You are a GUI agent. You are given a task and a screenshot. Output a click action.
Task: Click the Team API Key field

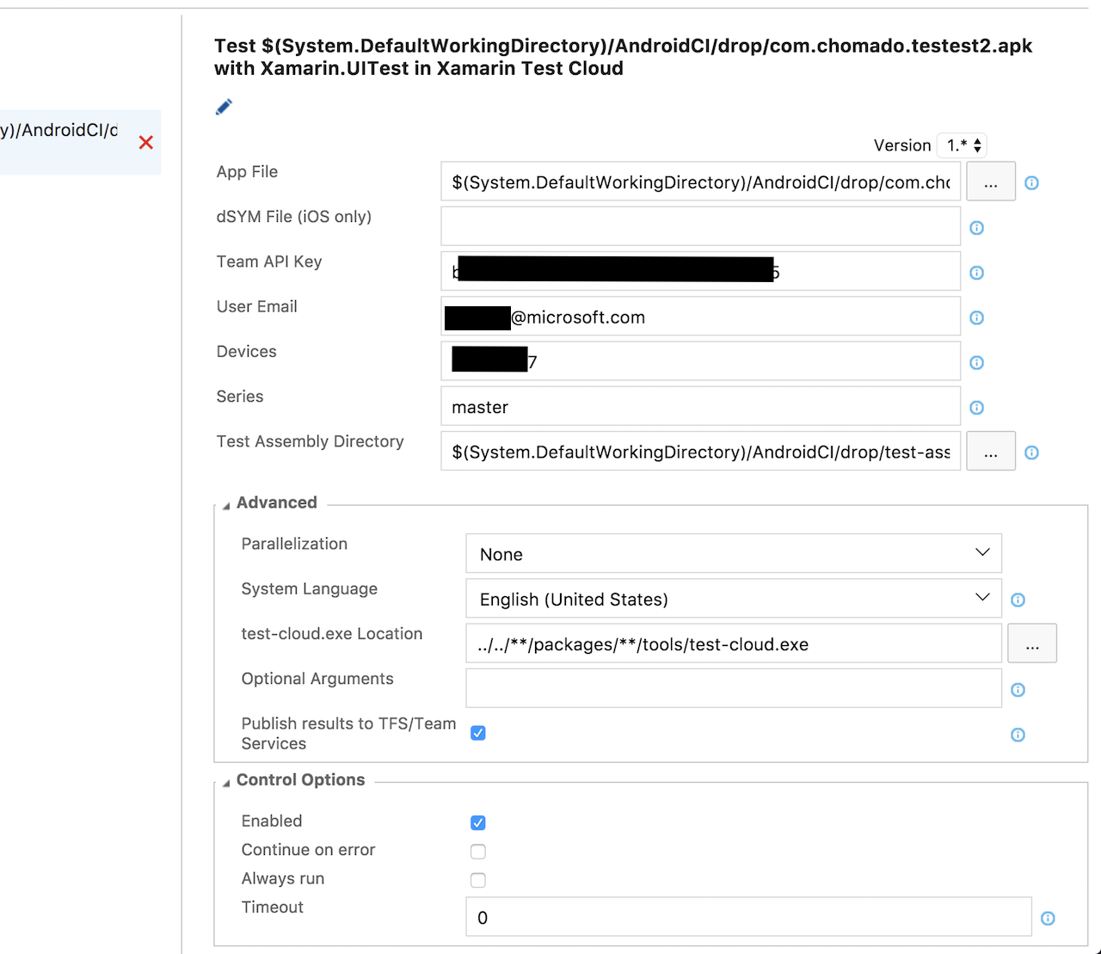point(701,271)
